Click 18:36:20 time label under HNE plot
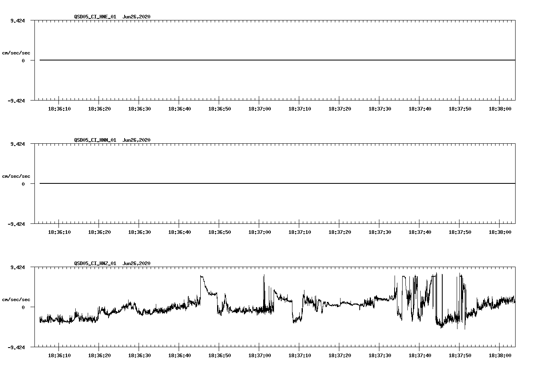 point(99,109)
